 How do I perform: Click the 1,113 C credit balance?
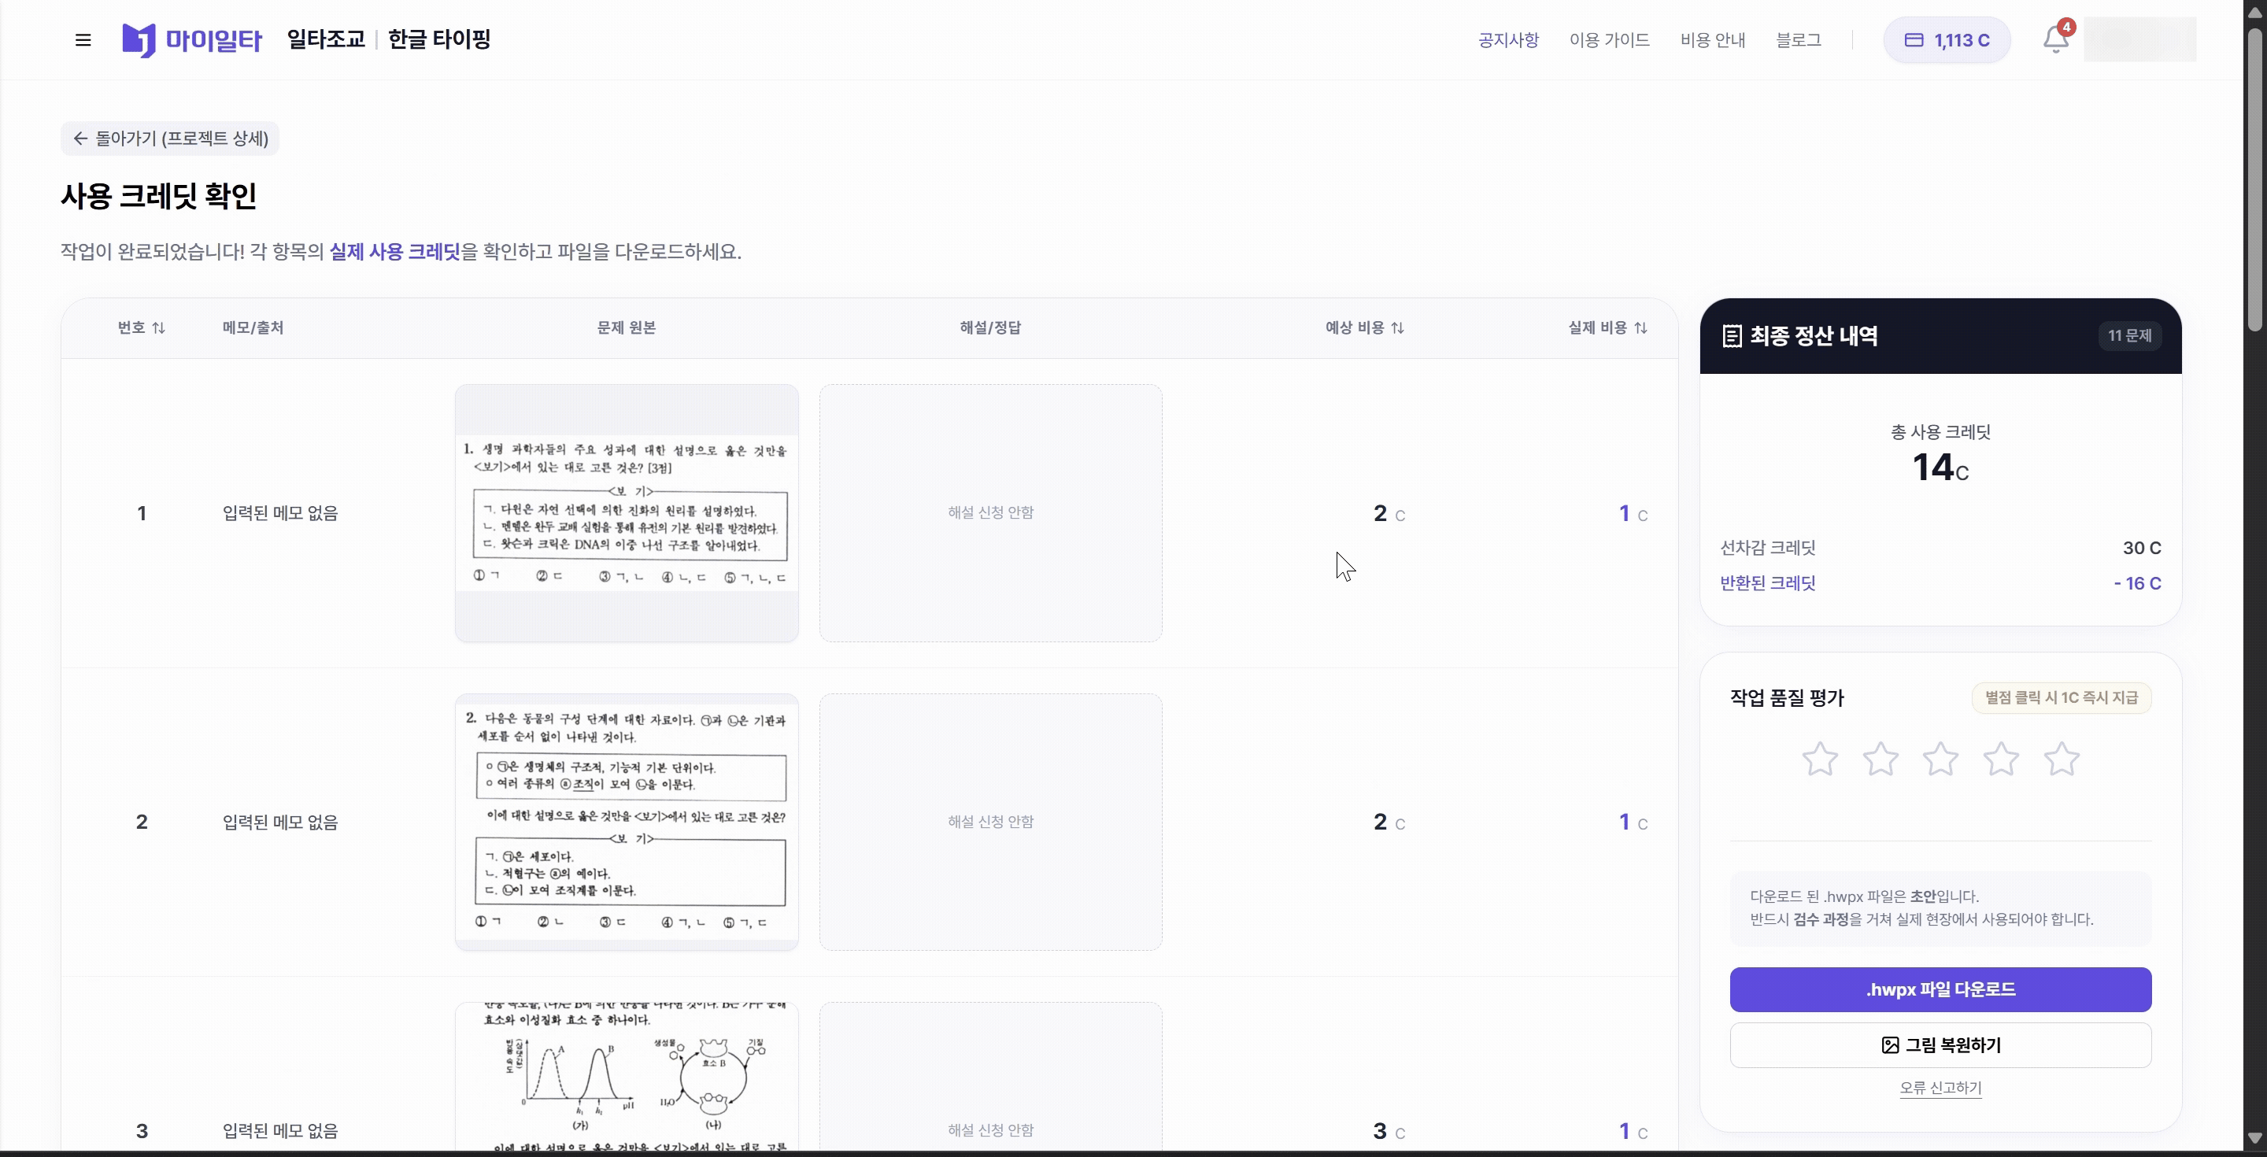tap(1946, 40)
